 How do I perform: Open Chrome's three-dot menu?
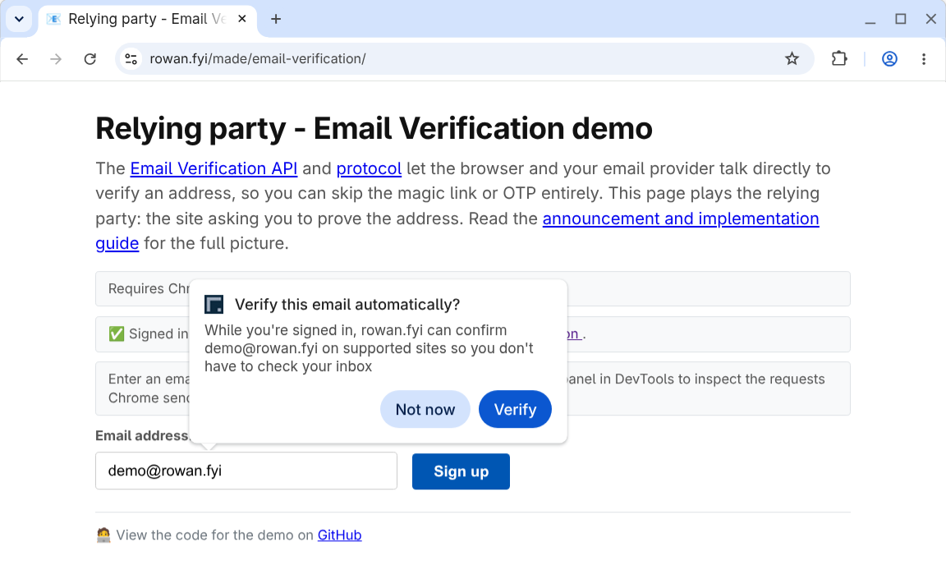coord(924,58)
